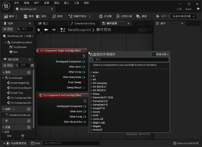Expand the Chaos category
The width and height of the screenshot is (202, 147).
click(91, 94)
